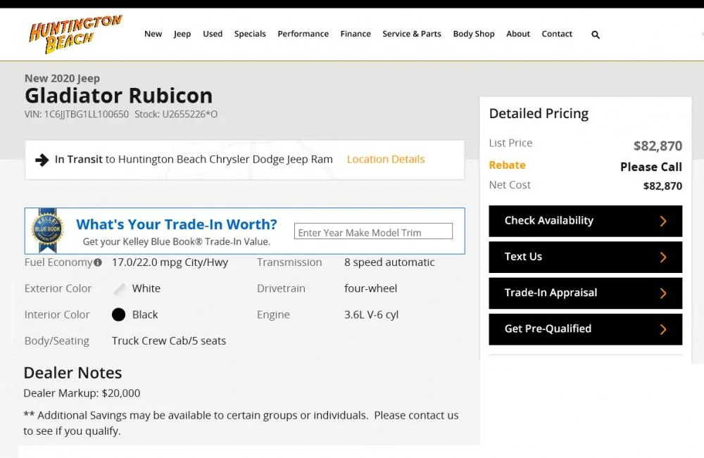The width and height of the screenshot is (704, 458).
Task: Open the Jeep menu
Action: [x=182, y=34]
